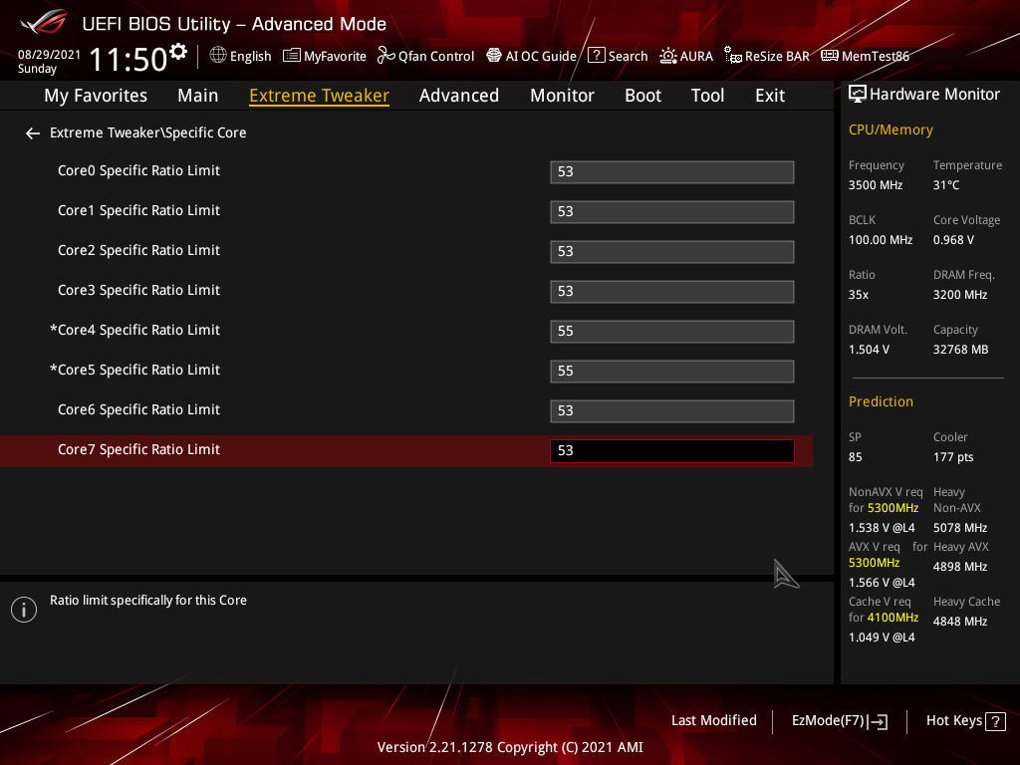Click 177 pts cooler score
The height and width of the screenshot is (765, 1020).
coord(953,456)
